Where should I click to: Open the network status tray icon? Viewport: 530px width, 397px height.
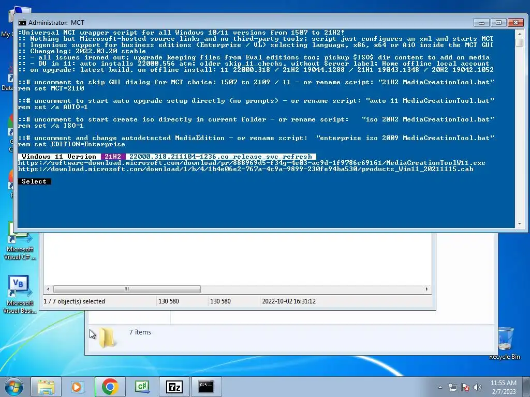tap(452, 387)
